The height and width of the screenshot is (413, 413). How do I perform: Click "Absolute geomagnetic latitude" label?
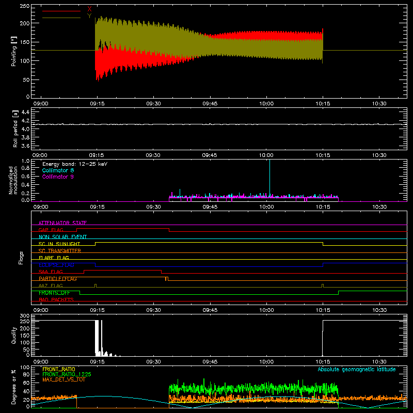tap(357, 369)
